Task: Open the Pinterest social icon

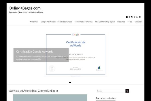Action: click(x=135, y=17)
